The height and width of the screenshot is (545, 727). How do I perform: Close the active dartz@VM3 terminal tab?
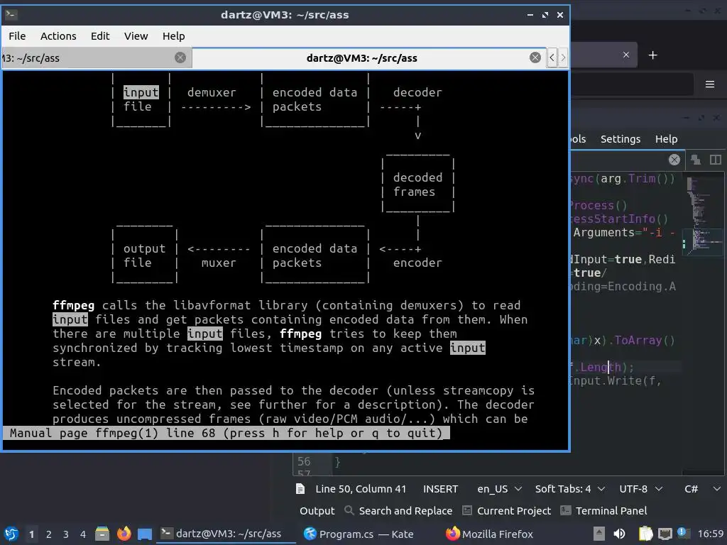(535, 57)
